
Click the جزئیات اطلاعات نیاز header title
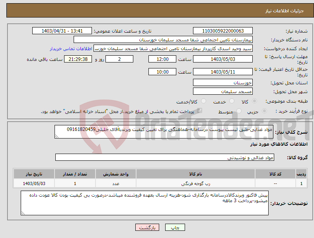[x=285, y=11]
